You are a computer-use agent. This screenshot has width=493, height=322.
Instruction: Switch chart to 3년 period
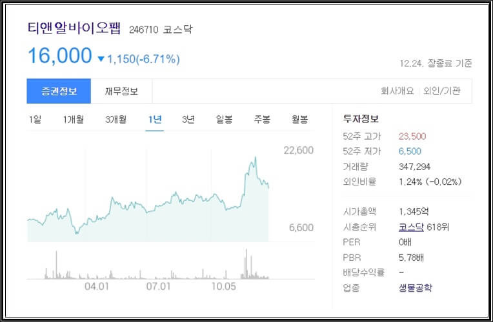coord(188,119)
